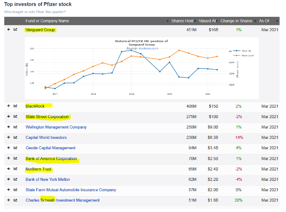Open Charles Schwab Investment Management link
The height and width of the screenshot is (212, 286).
(x=63, y=200)
